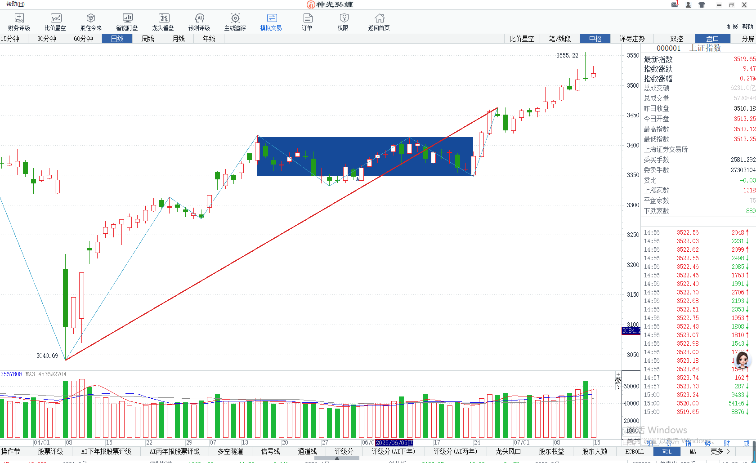Click the plus icon beside volume panel

[618, 374]
